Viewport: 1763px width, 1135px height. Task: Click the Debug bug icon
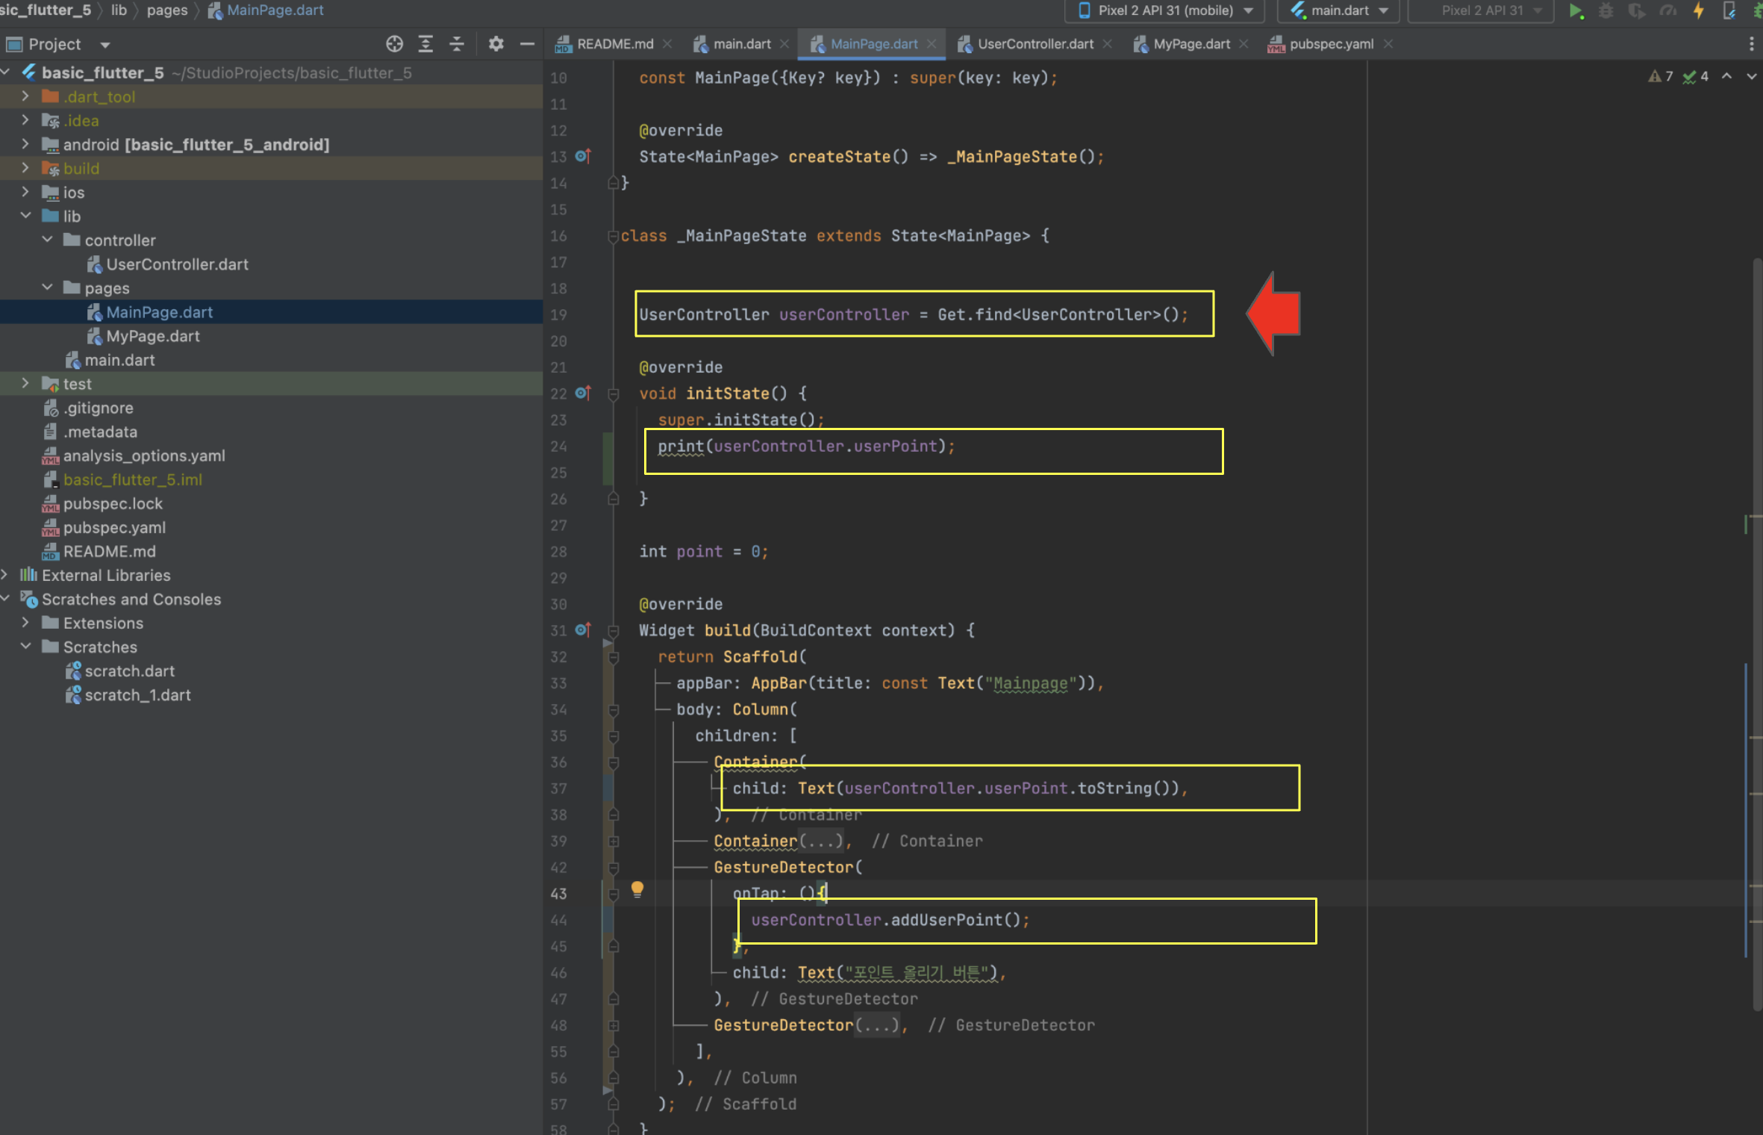point(1606,10)
